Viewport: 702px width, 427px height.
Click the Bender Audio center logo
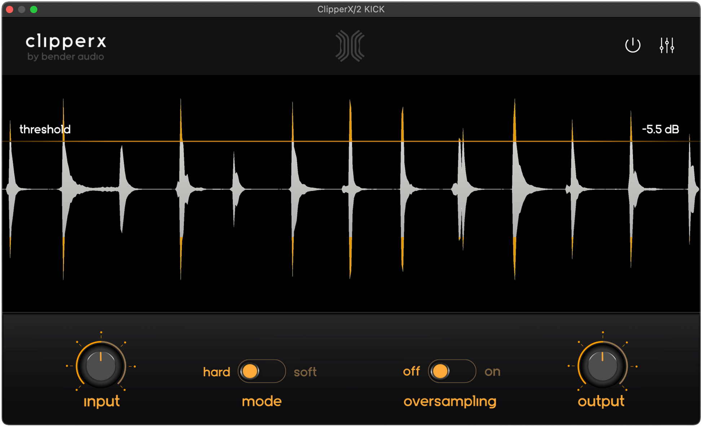[x=350, y=46]
